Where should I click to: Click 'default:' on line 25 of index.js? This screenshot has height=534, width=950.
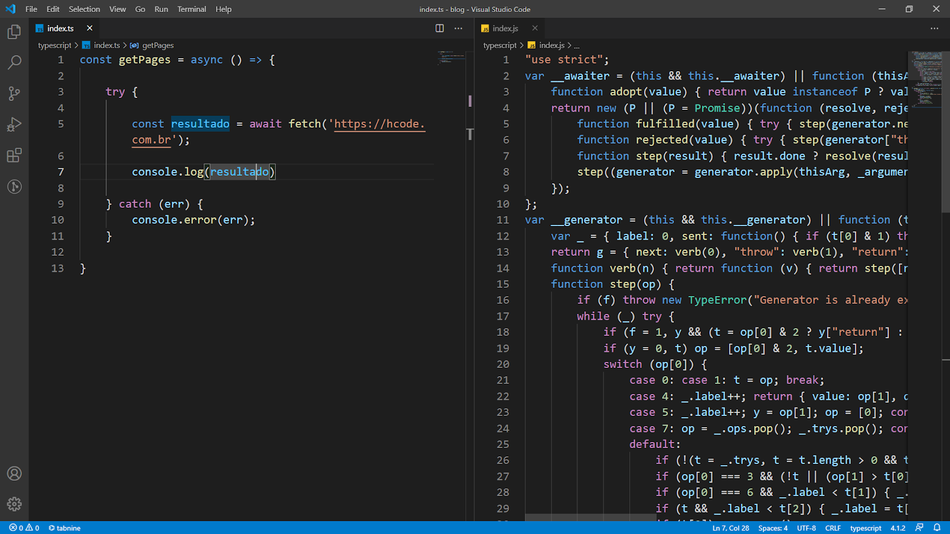pyautogui.click(x=655, y=444)
